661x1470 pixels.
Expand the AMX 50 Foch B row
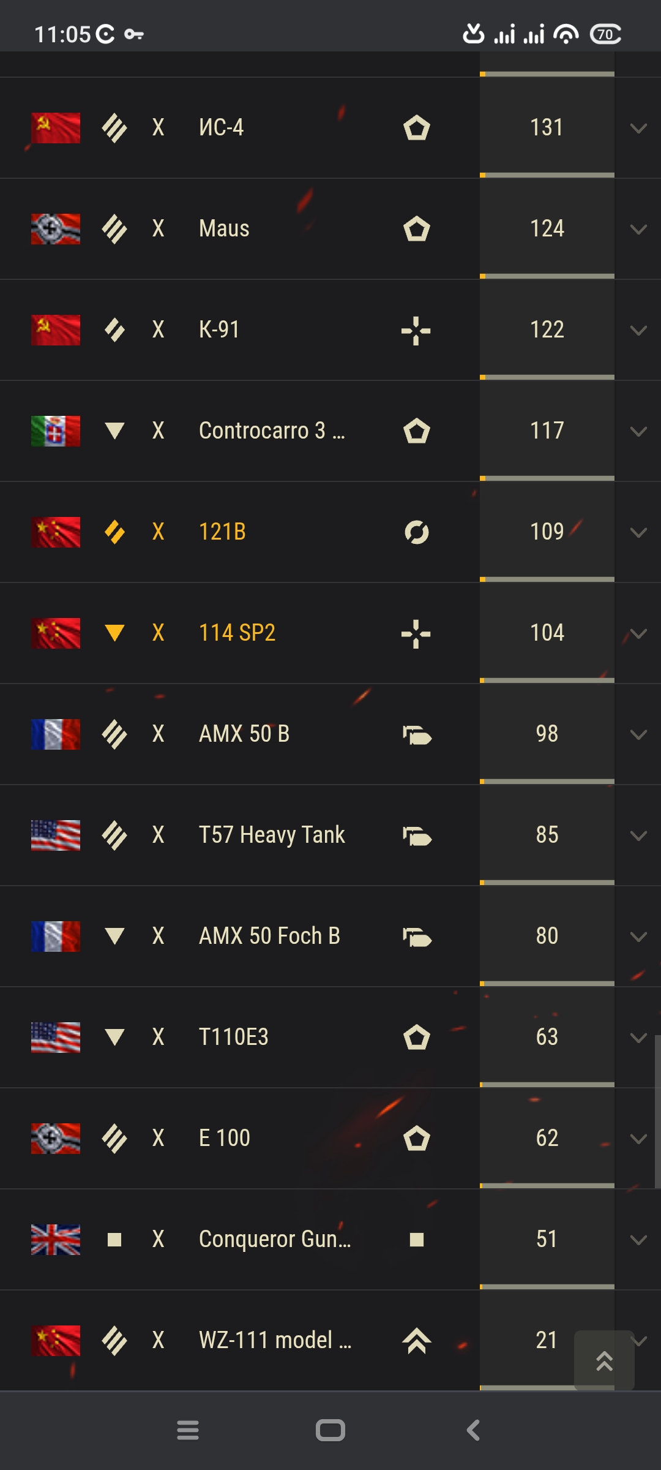(x=638, y=937)
